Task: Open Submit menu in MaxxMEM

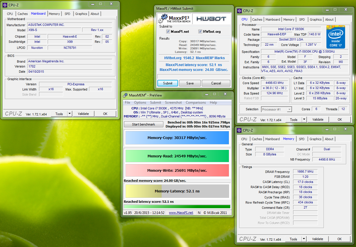Action: (156, 103)
